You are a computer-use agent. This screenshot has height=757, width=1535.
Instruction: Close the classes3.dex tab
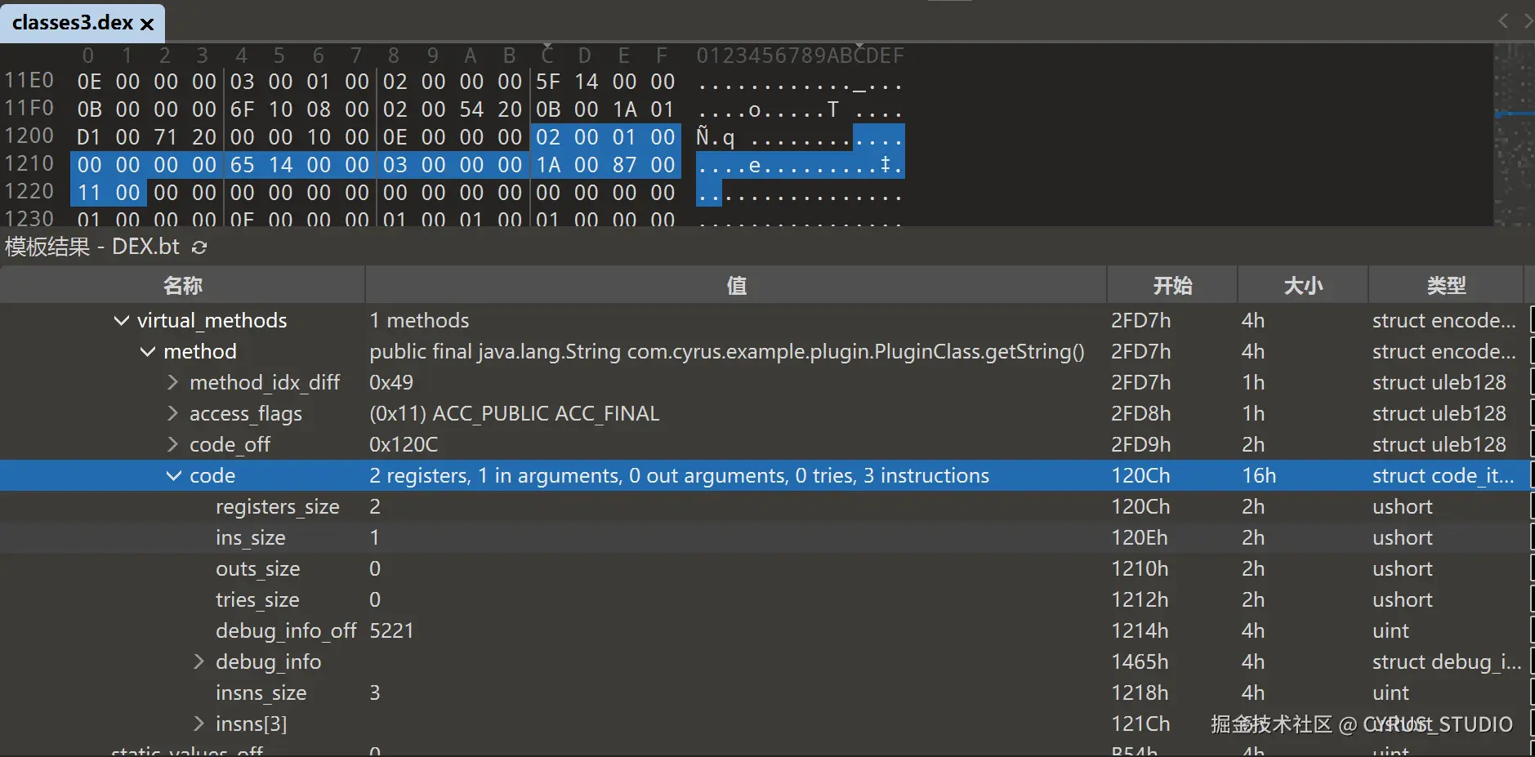pos(147,24)
